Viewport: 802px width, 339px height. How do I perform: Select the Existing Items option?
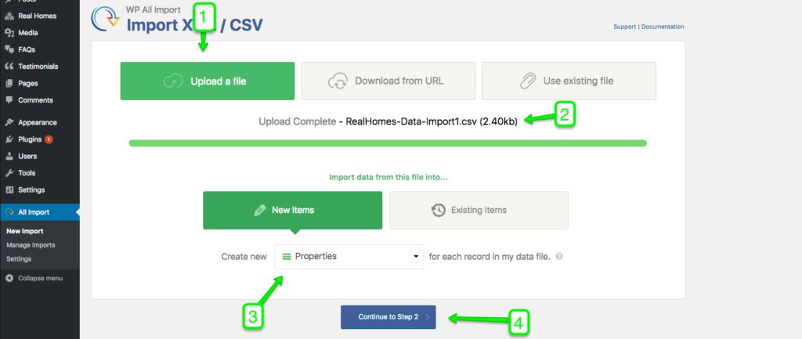pos(479,210)
